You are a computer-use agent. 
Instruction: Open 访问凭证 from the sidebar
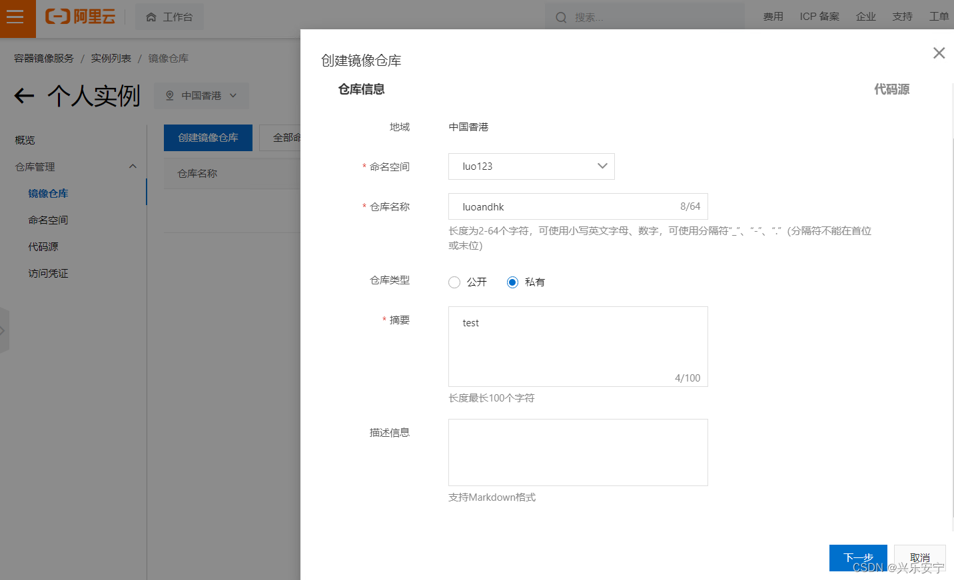(47, 273)
